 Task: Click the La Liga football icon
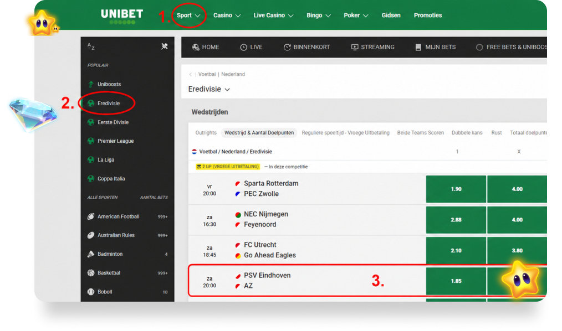point(91,159)
